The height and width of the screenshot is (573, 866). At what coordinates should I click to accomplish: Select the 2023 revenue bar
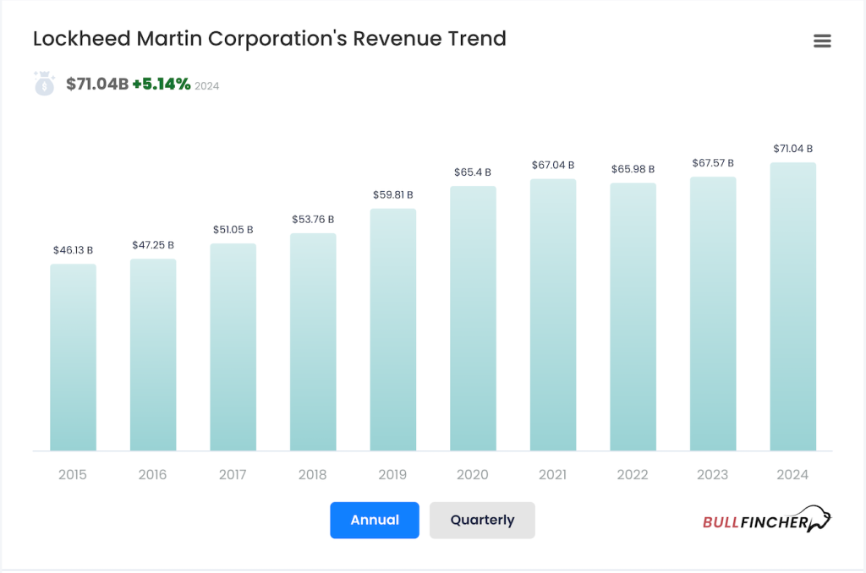click(x=713, y=314)
